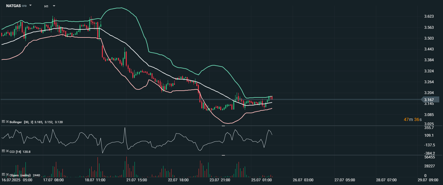Viewport: 443px width, 185px height.
Task: Expand the H1 timeframe dropdown arrow
Action: pos(54,6)
